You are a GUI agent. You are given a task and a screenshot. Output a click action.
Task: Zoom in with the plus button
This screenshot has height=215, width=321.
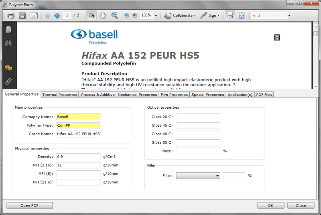[x=134, y=15]
